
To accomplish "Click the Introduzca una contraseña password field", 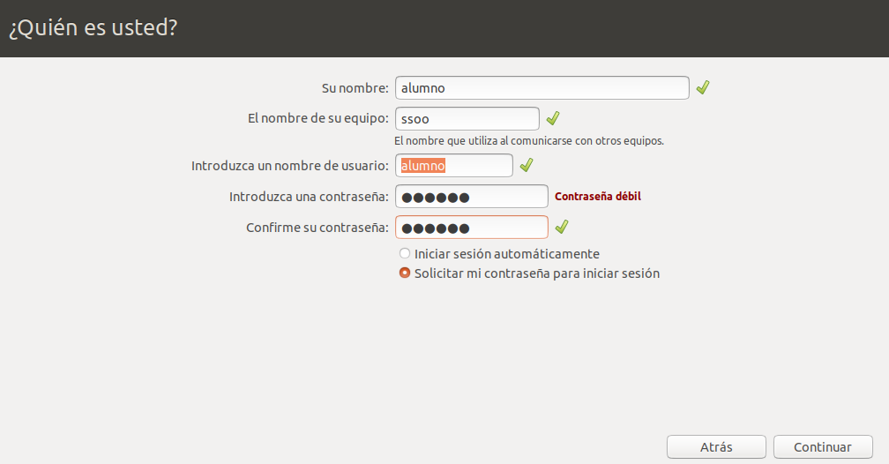I will [471, 197].
